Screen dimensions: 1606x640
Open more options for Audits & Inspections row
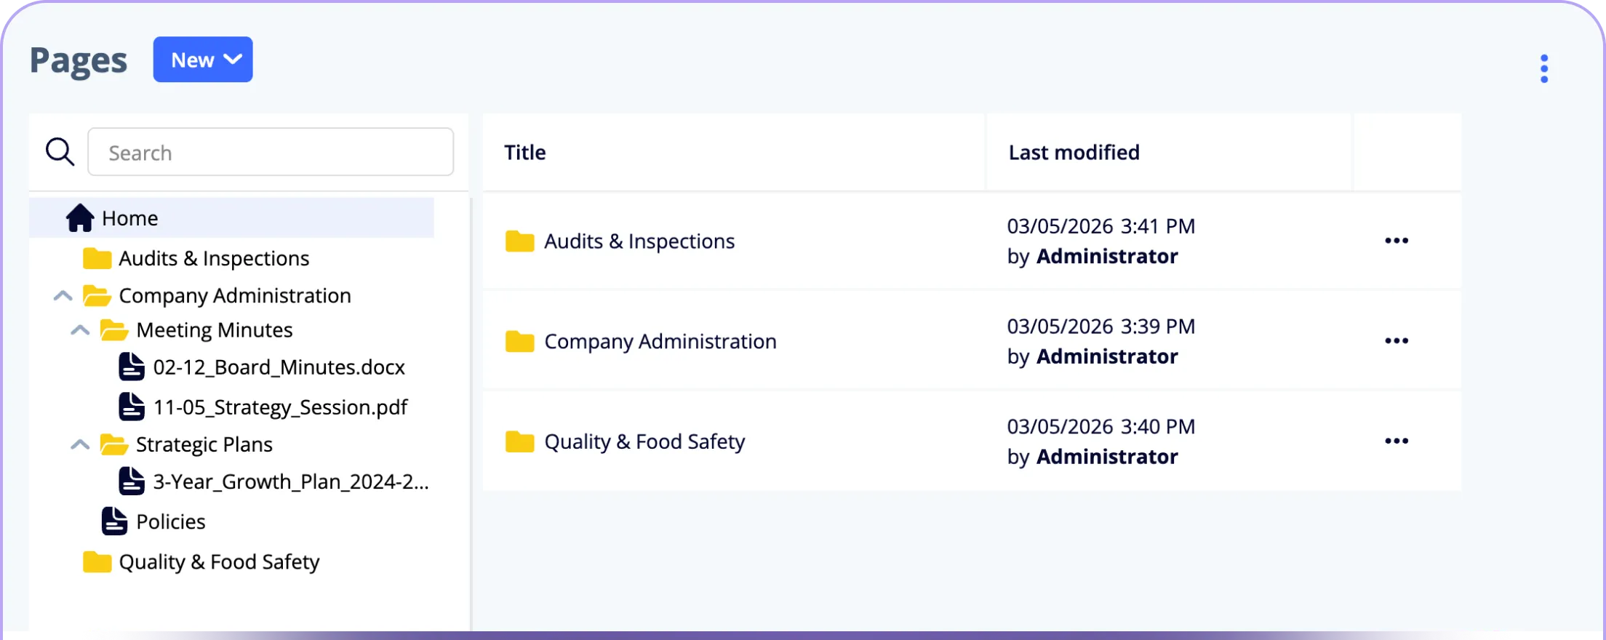pos(1397,241)
